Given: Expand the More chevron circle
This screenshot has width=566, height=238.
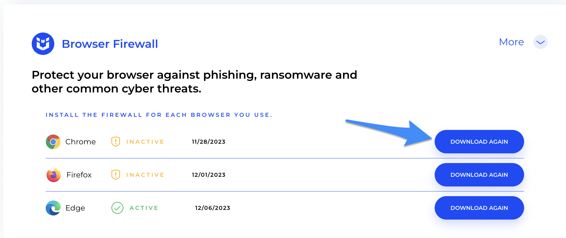Looking at the screenshot, I should [540, 42].
